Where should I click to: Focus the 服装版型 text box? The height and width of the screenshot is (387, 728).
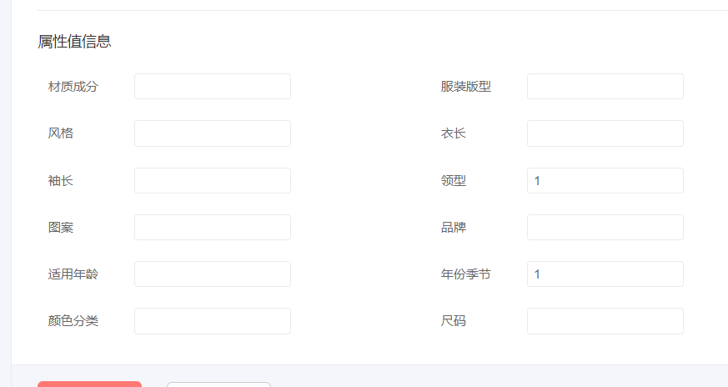pyautogui.click(x=605, y=87)
